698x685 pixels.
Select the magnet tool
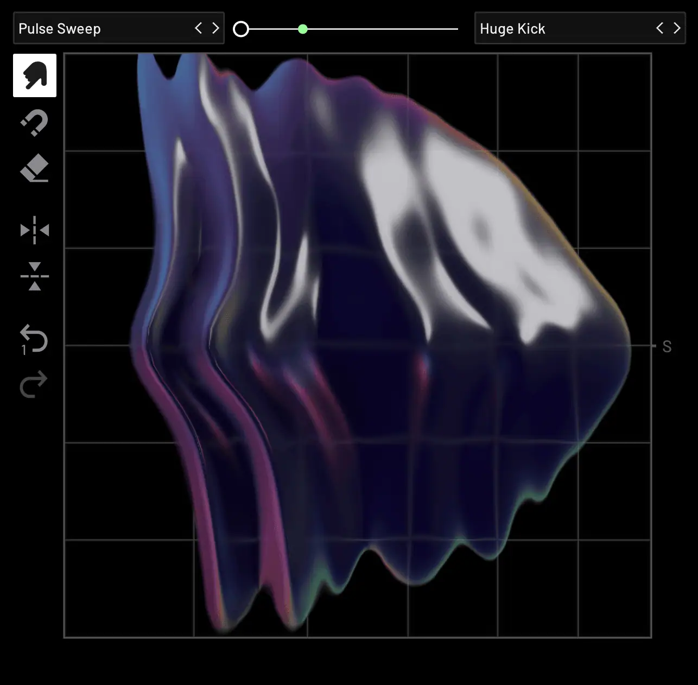(x=35, y=123)
